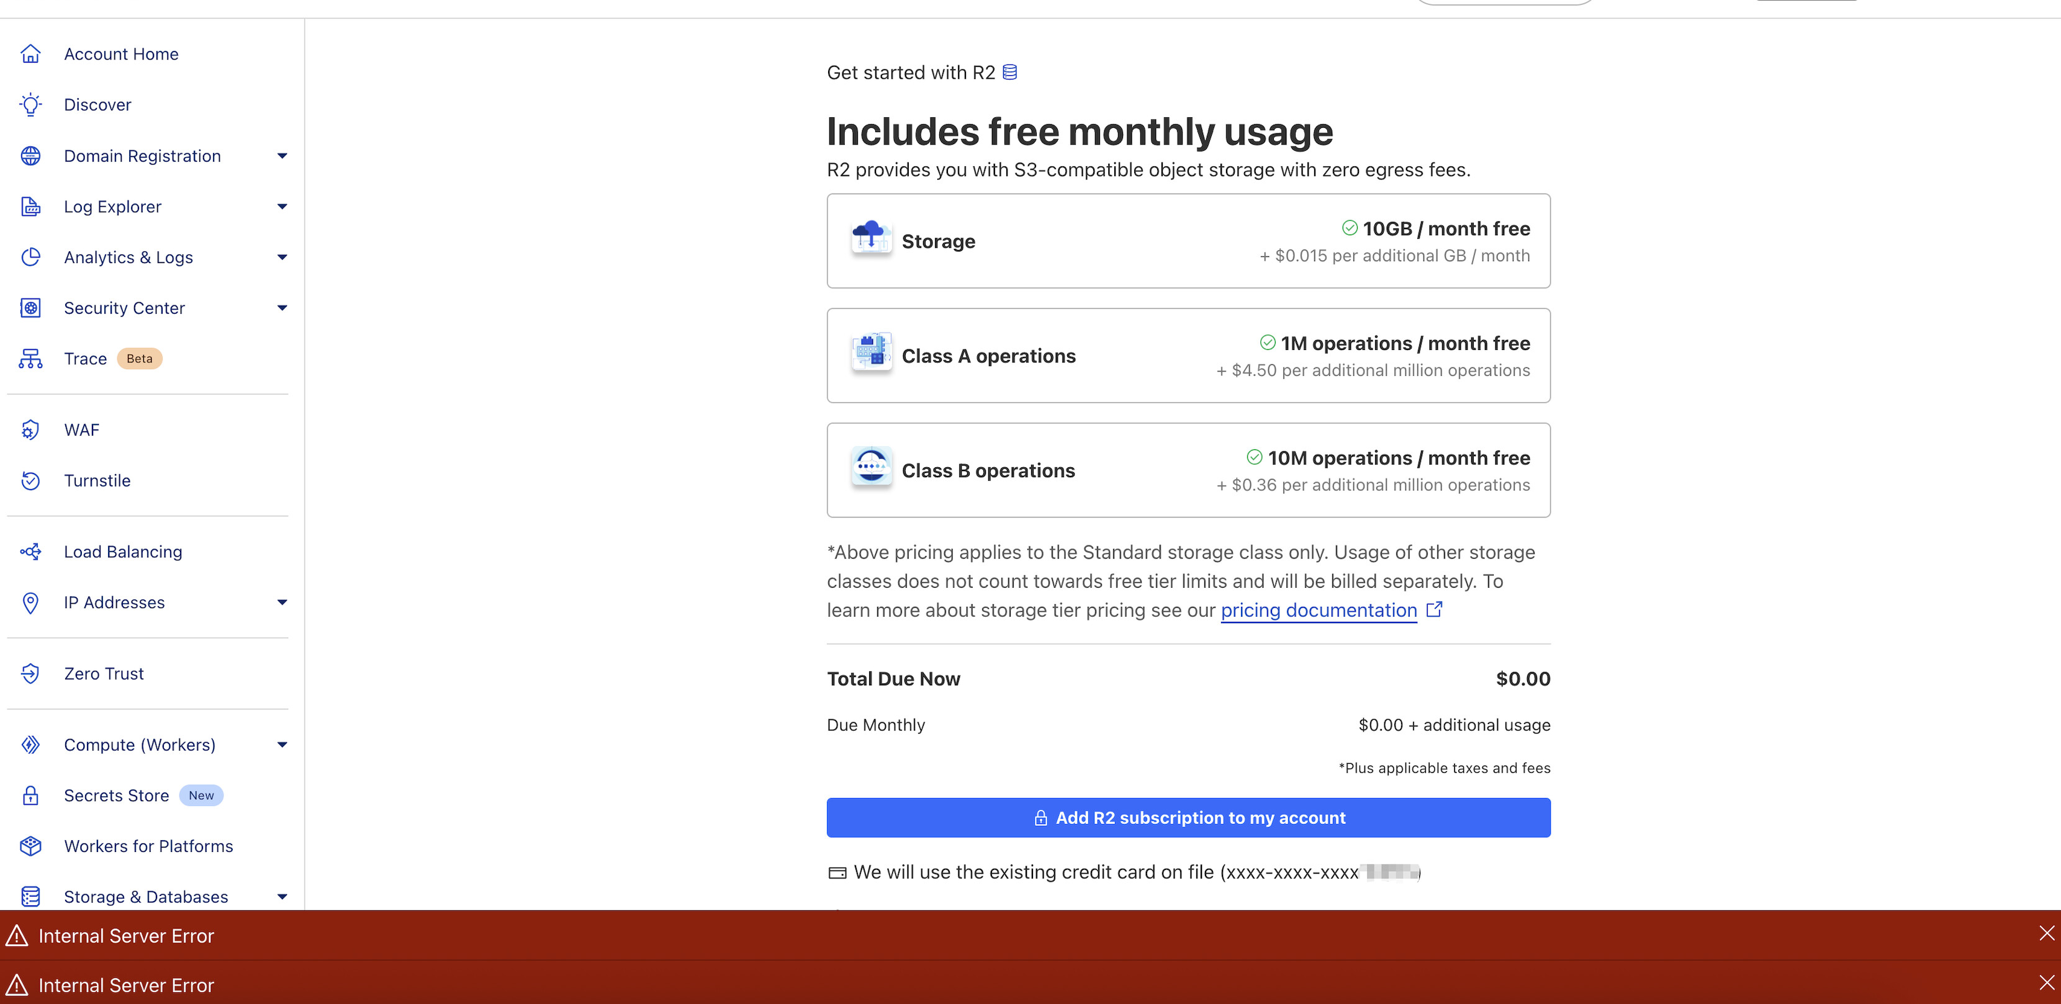Dismiss the first Internal Server Error banner
This screenshot has height=1004, width=2061.
click(2047, 933)
